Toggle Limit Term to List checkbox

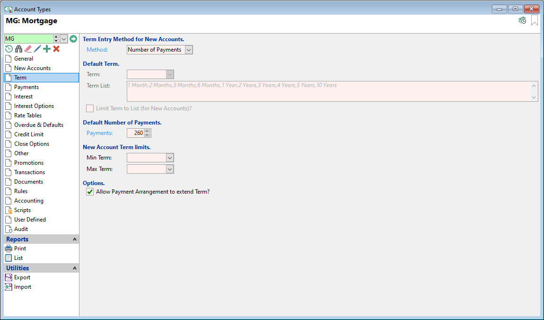tap(90, 108)
